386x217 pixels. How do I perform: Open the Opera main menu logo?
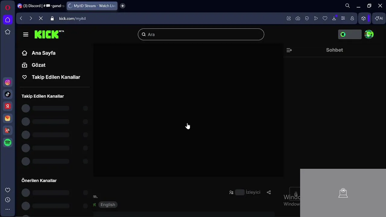(x=8, y=8)
